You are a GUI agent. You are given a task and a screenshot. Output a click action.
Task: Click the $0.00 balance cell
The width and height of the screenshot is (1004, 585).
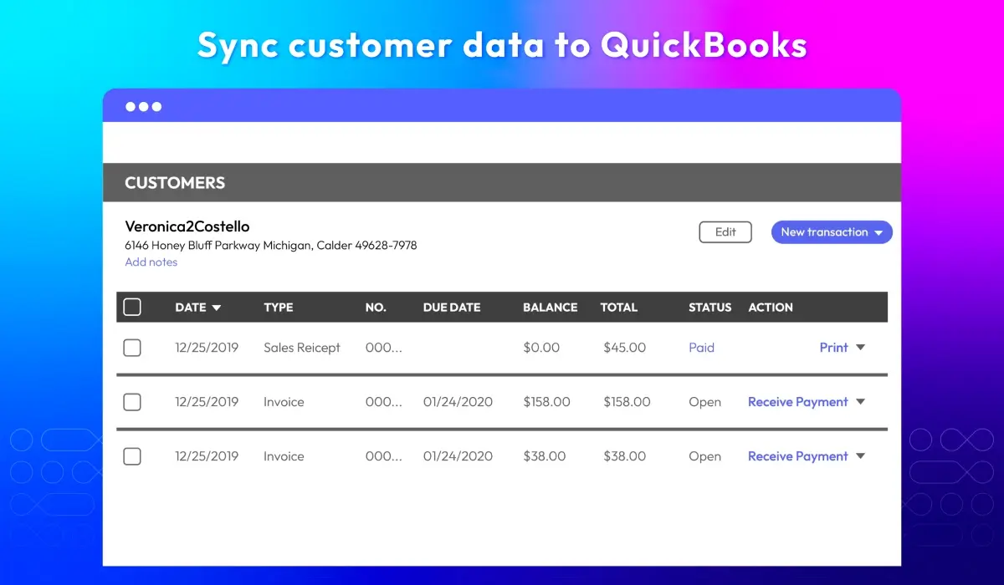tap(541, 348)
